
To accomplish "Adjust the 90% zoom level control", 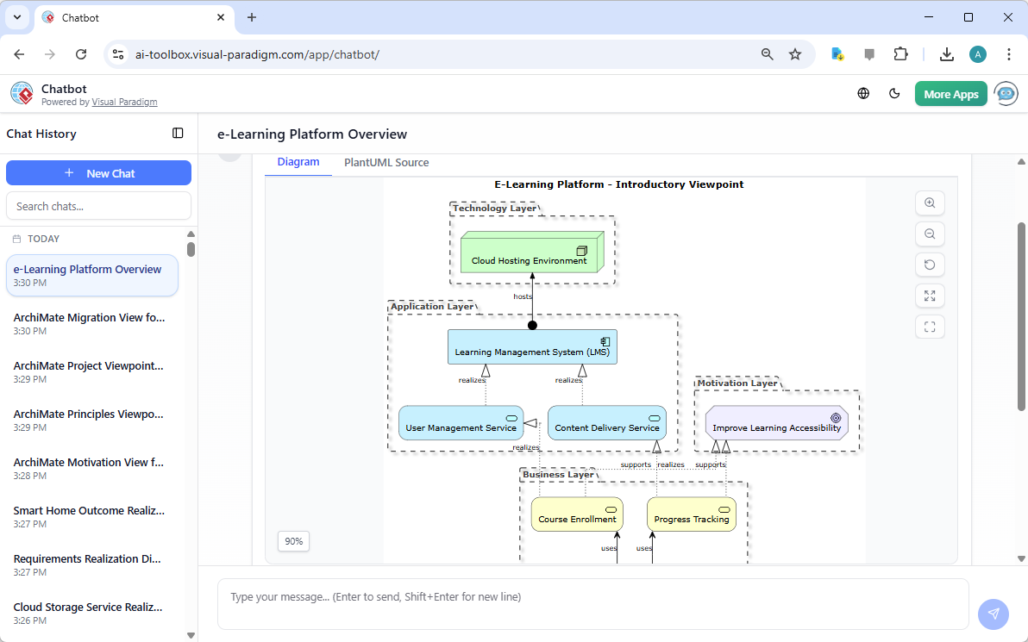I will click(x=293, y=541).
